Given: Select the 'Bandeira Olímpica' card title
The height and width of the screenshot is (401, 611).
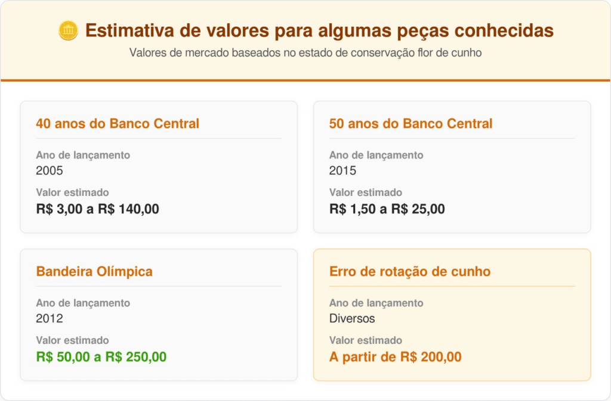Looking at the screenshot, I should [94, 272].
